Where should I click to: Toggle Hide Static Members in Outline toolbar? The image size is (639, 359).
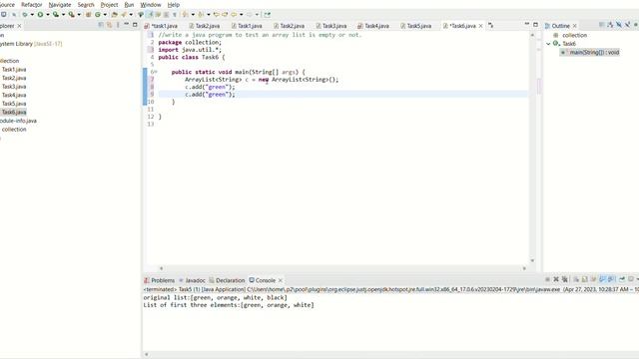pyautogui.click(x=628, y=25)
